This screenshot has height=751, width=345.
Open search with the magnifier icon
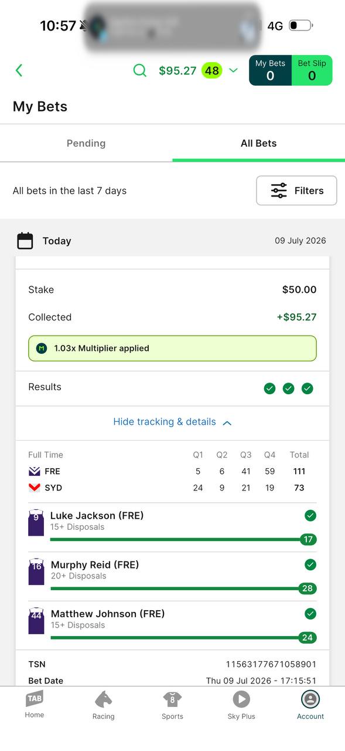(x=140, y=70)
